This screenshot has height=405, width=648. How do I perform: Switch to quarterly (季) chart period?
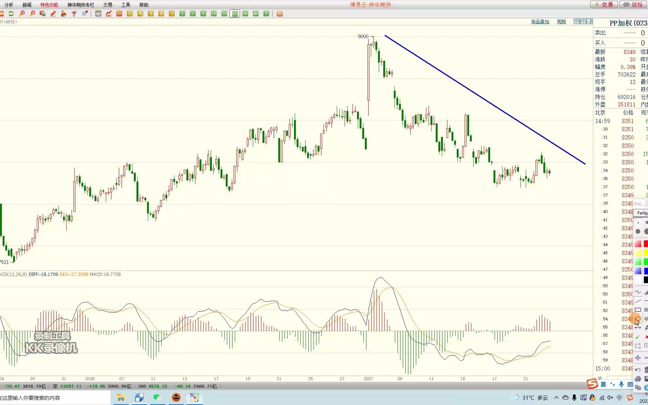161,13
